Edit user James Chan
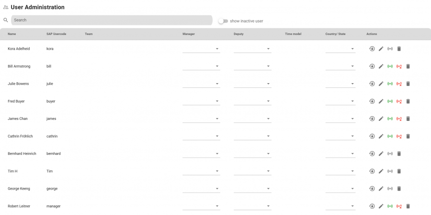The image size is (431, 215). (x=381, y=119)
